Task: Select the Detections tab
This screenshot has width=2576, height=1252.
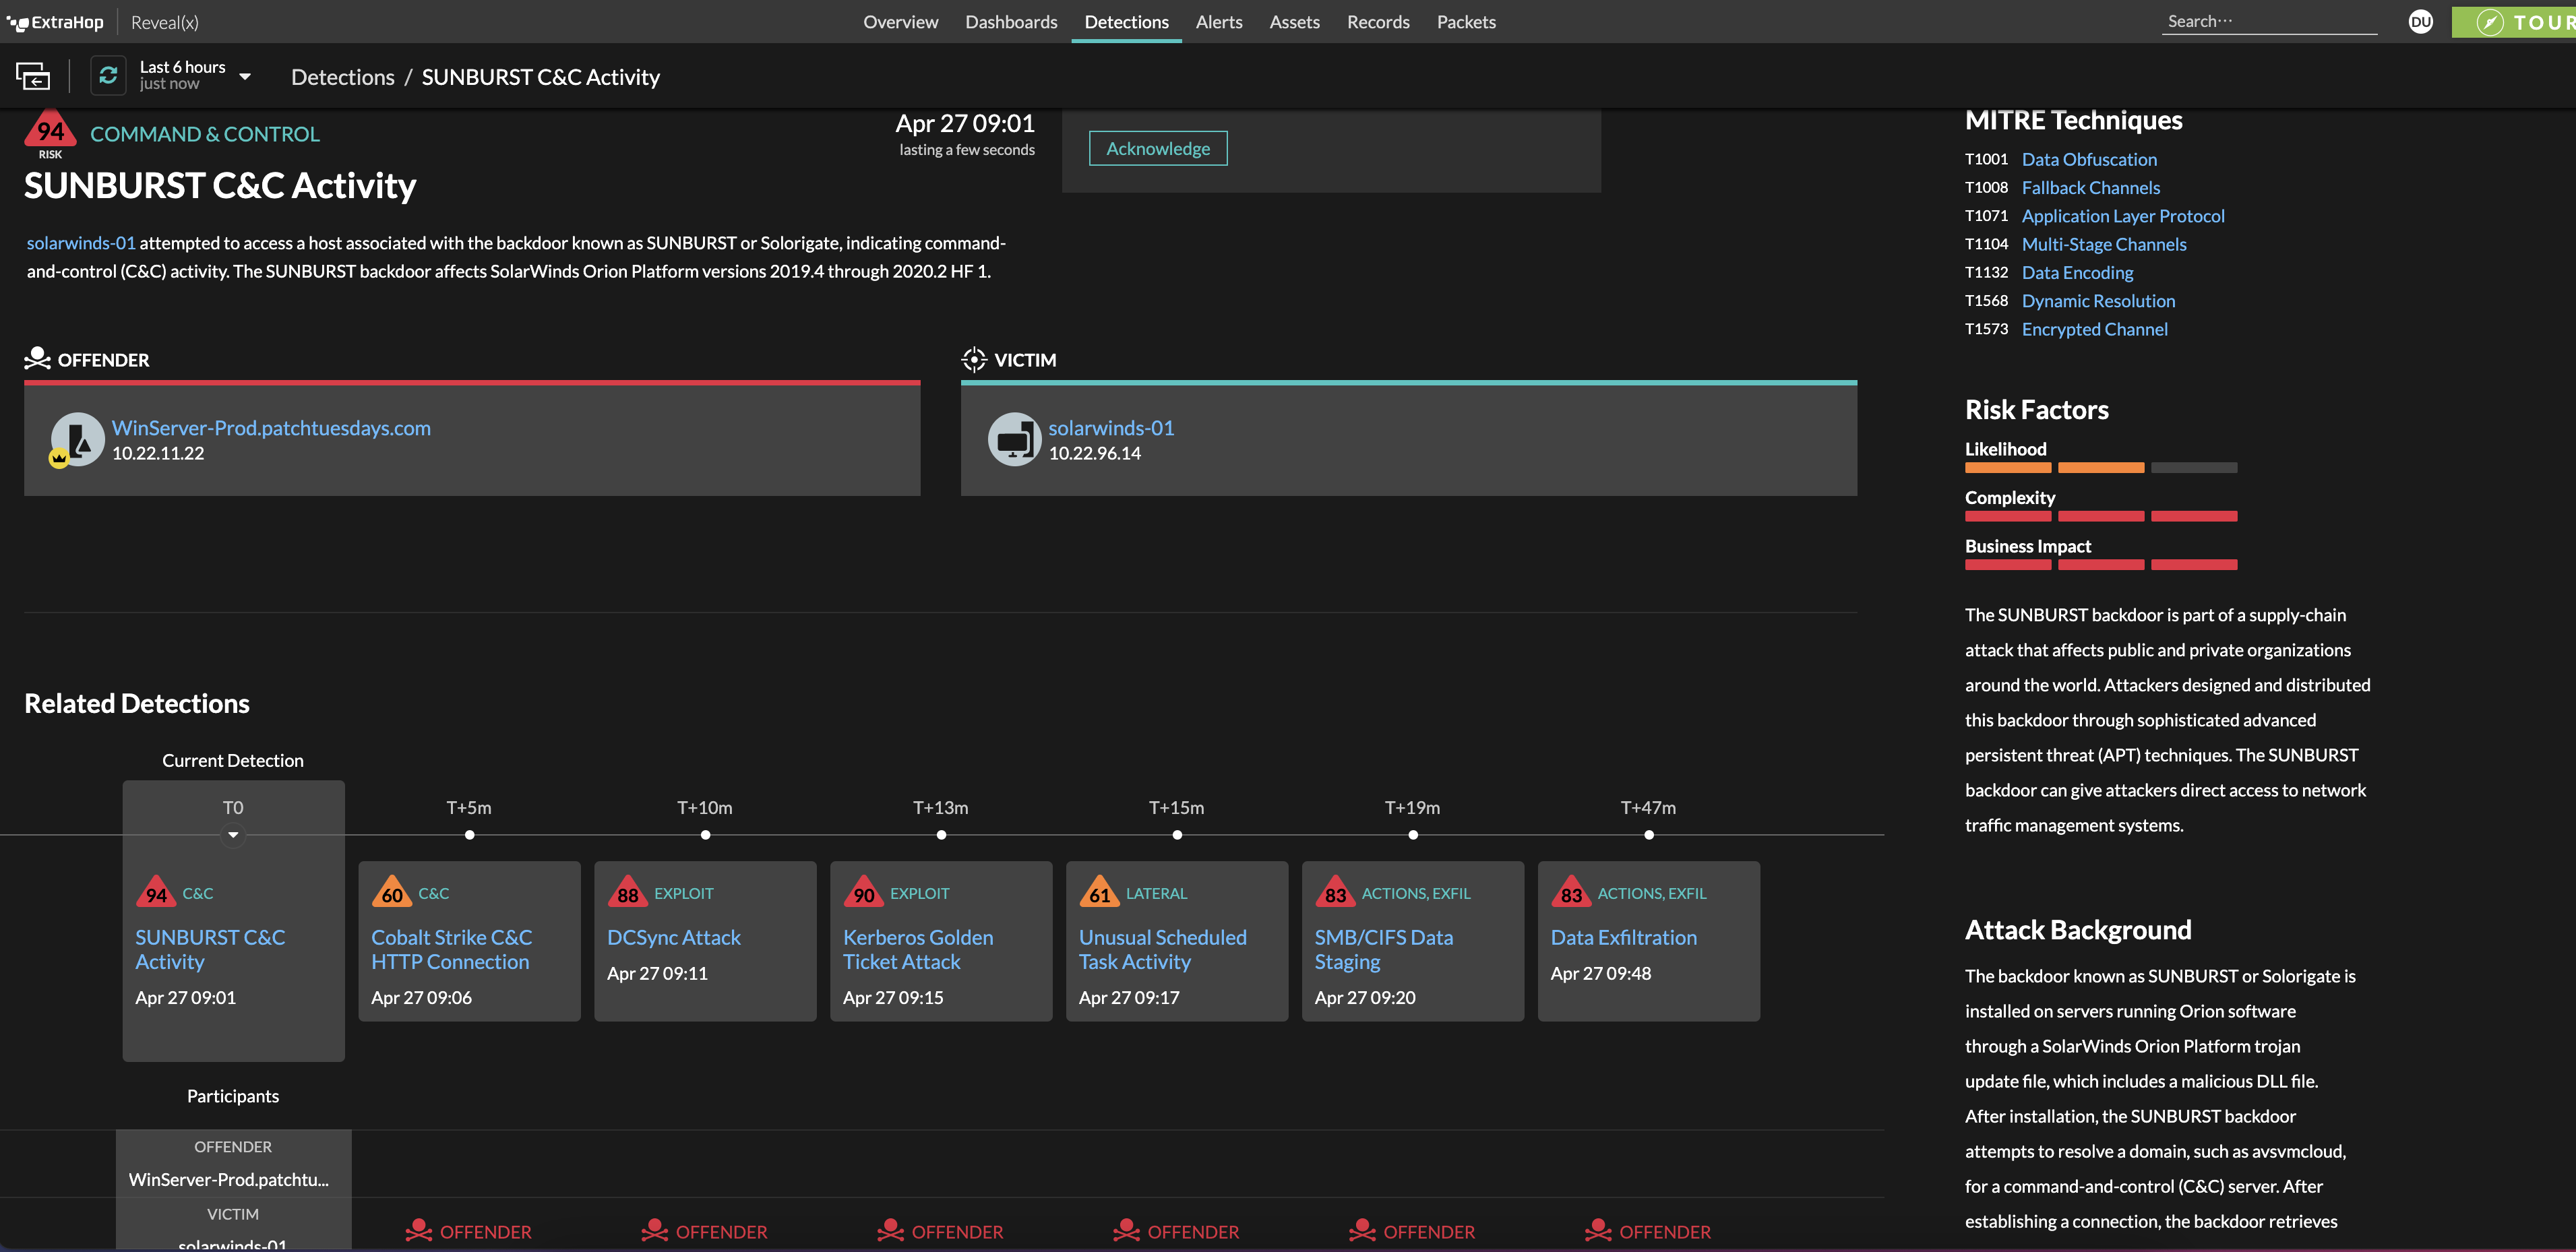Action: click(1126, 22)
